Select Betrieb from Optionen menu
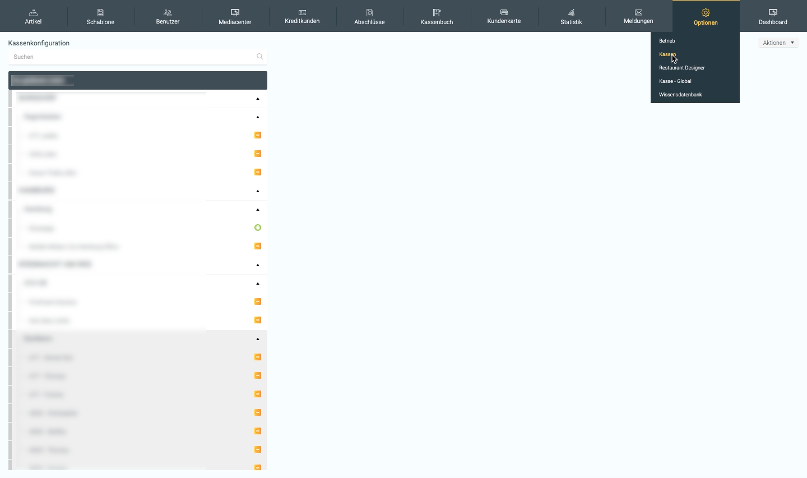The image size is (807, 478). pyautogui.click(x=667, y=41)
